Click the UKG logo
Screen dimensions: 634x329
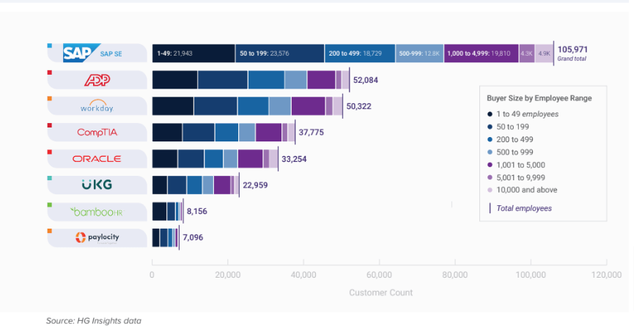(97, 185)
